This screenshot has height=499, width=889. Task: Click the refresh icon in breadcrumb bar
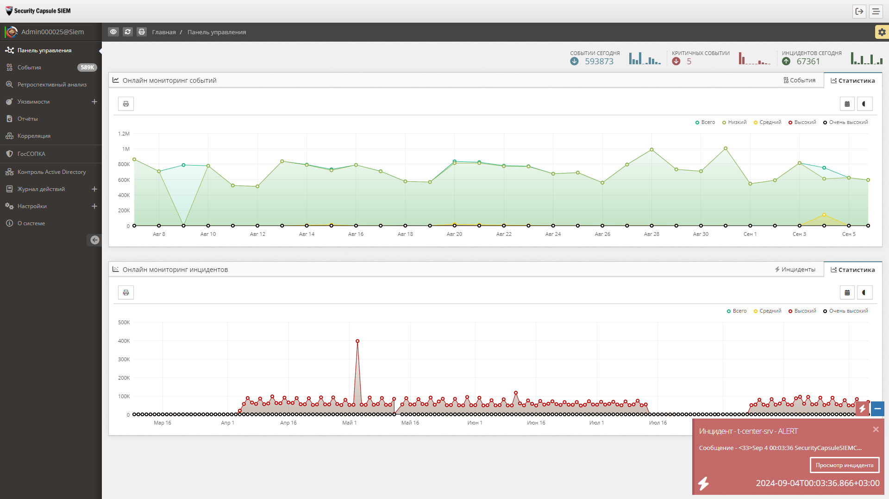(128, 32)
